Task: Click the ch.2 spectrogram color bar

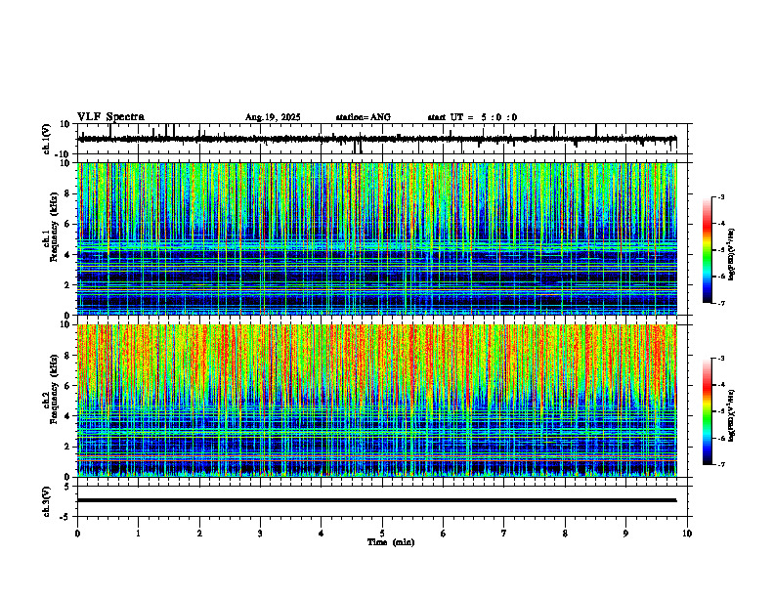Action: (x=708, y=411)
